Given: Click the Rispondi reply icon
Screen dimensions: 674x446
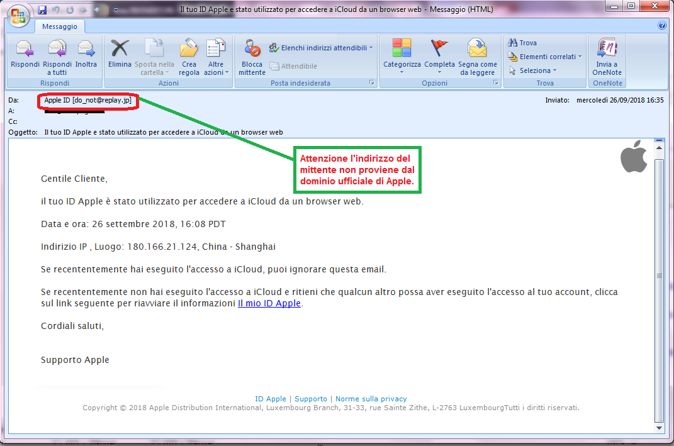Looking at the screenshot, I should [x=25, y=48].
